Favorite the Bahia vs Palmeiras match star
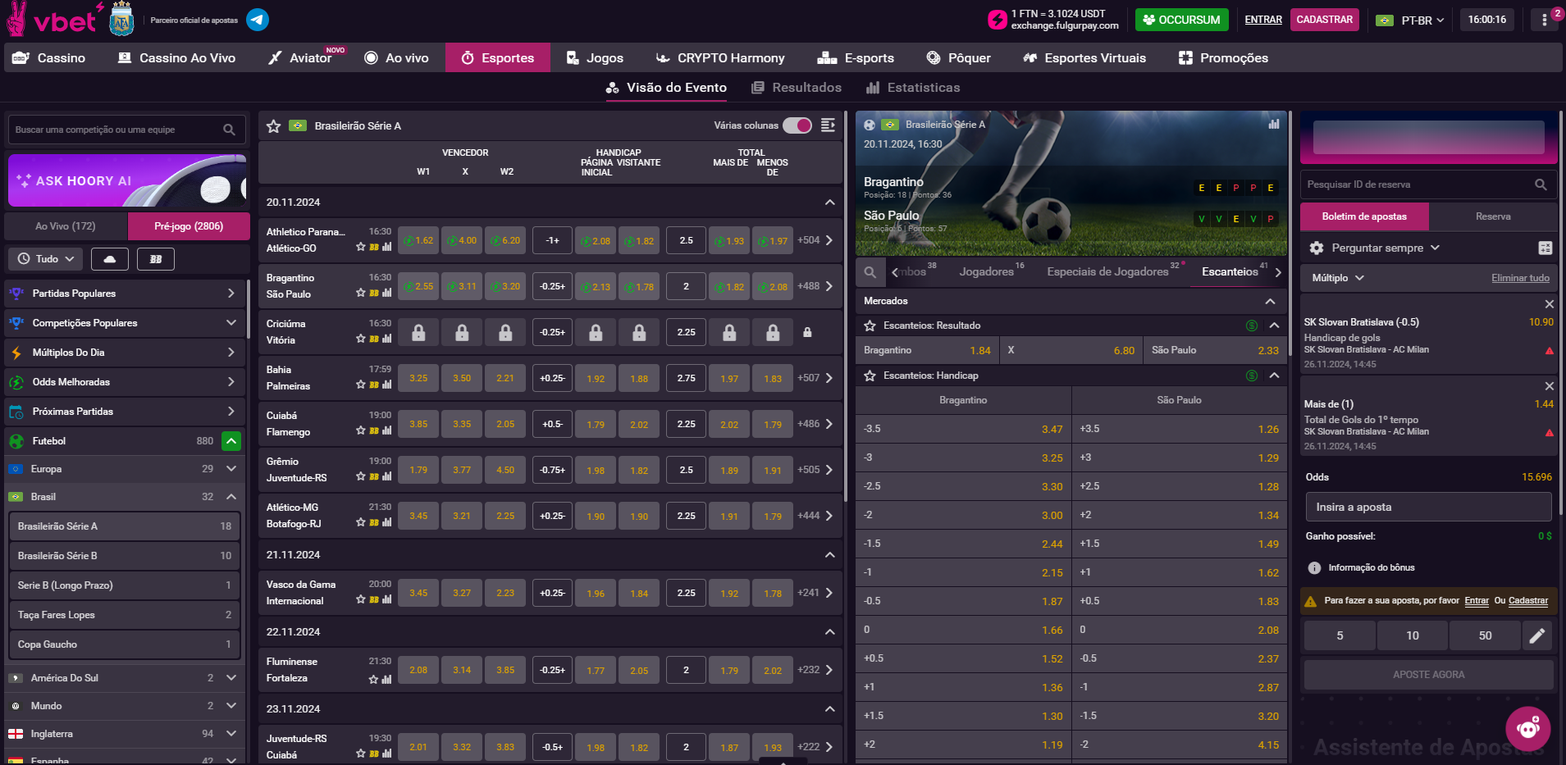The width and height of the screenshot is (1566, 765). (x=360, y=385)
